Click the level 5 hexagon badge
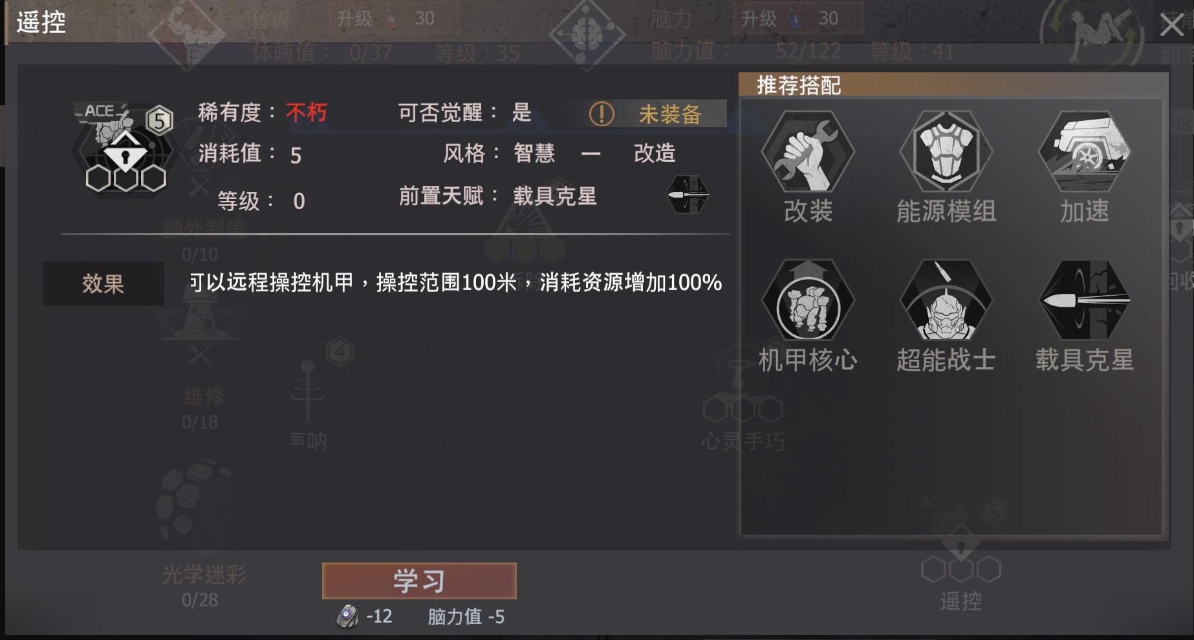 (x=159, y=120)
